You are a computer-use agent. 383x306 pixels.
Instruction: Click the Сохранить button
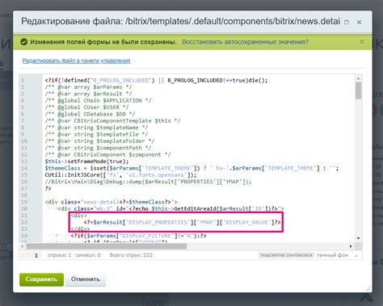coord(41,279)
